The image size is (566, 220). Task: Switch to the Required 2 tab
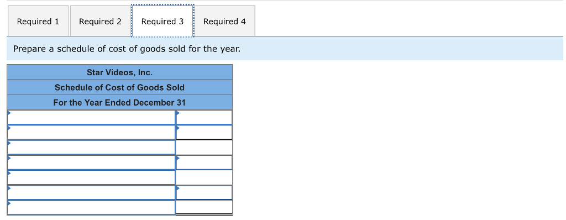(x=100, y=21)
